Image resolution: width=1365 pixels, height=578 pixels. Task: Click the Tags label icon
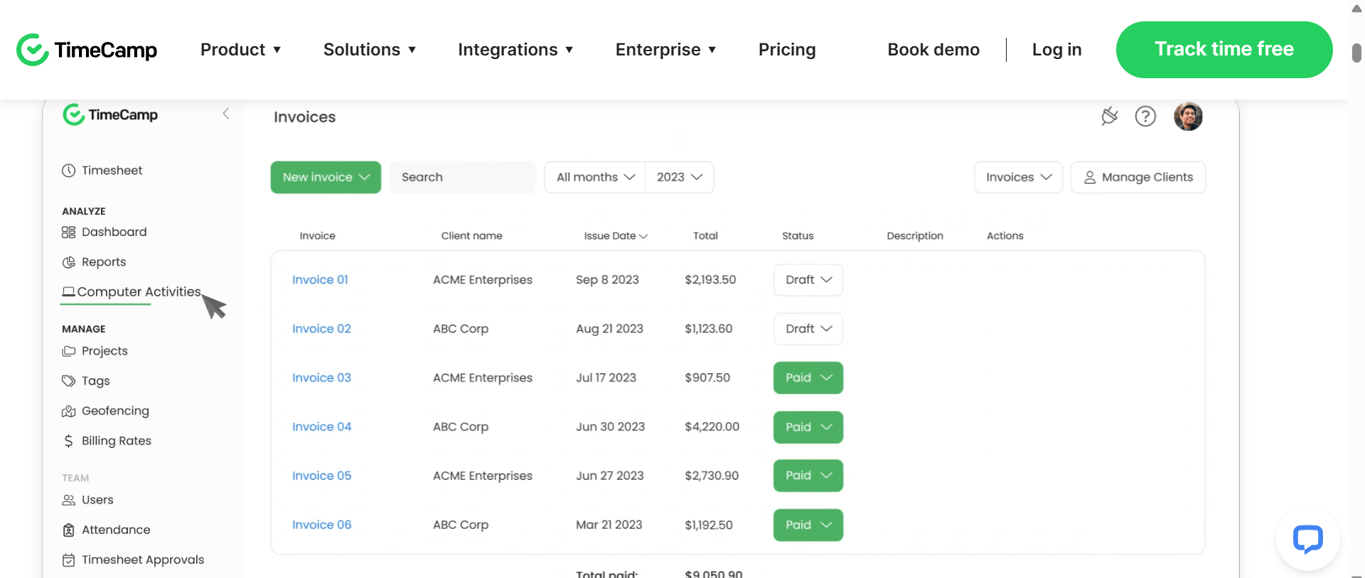point(68,381)
